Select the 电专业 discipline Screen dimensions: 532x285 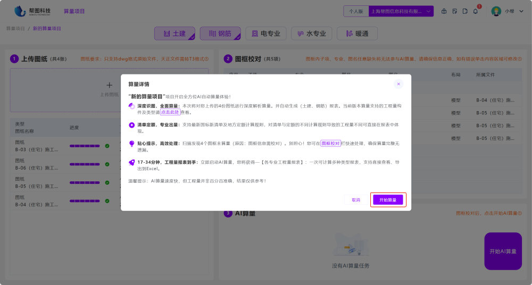coord(266,33)
